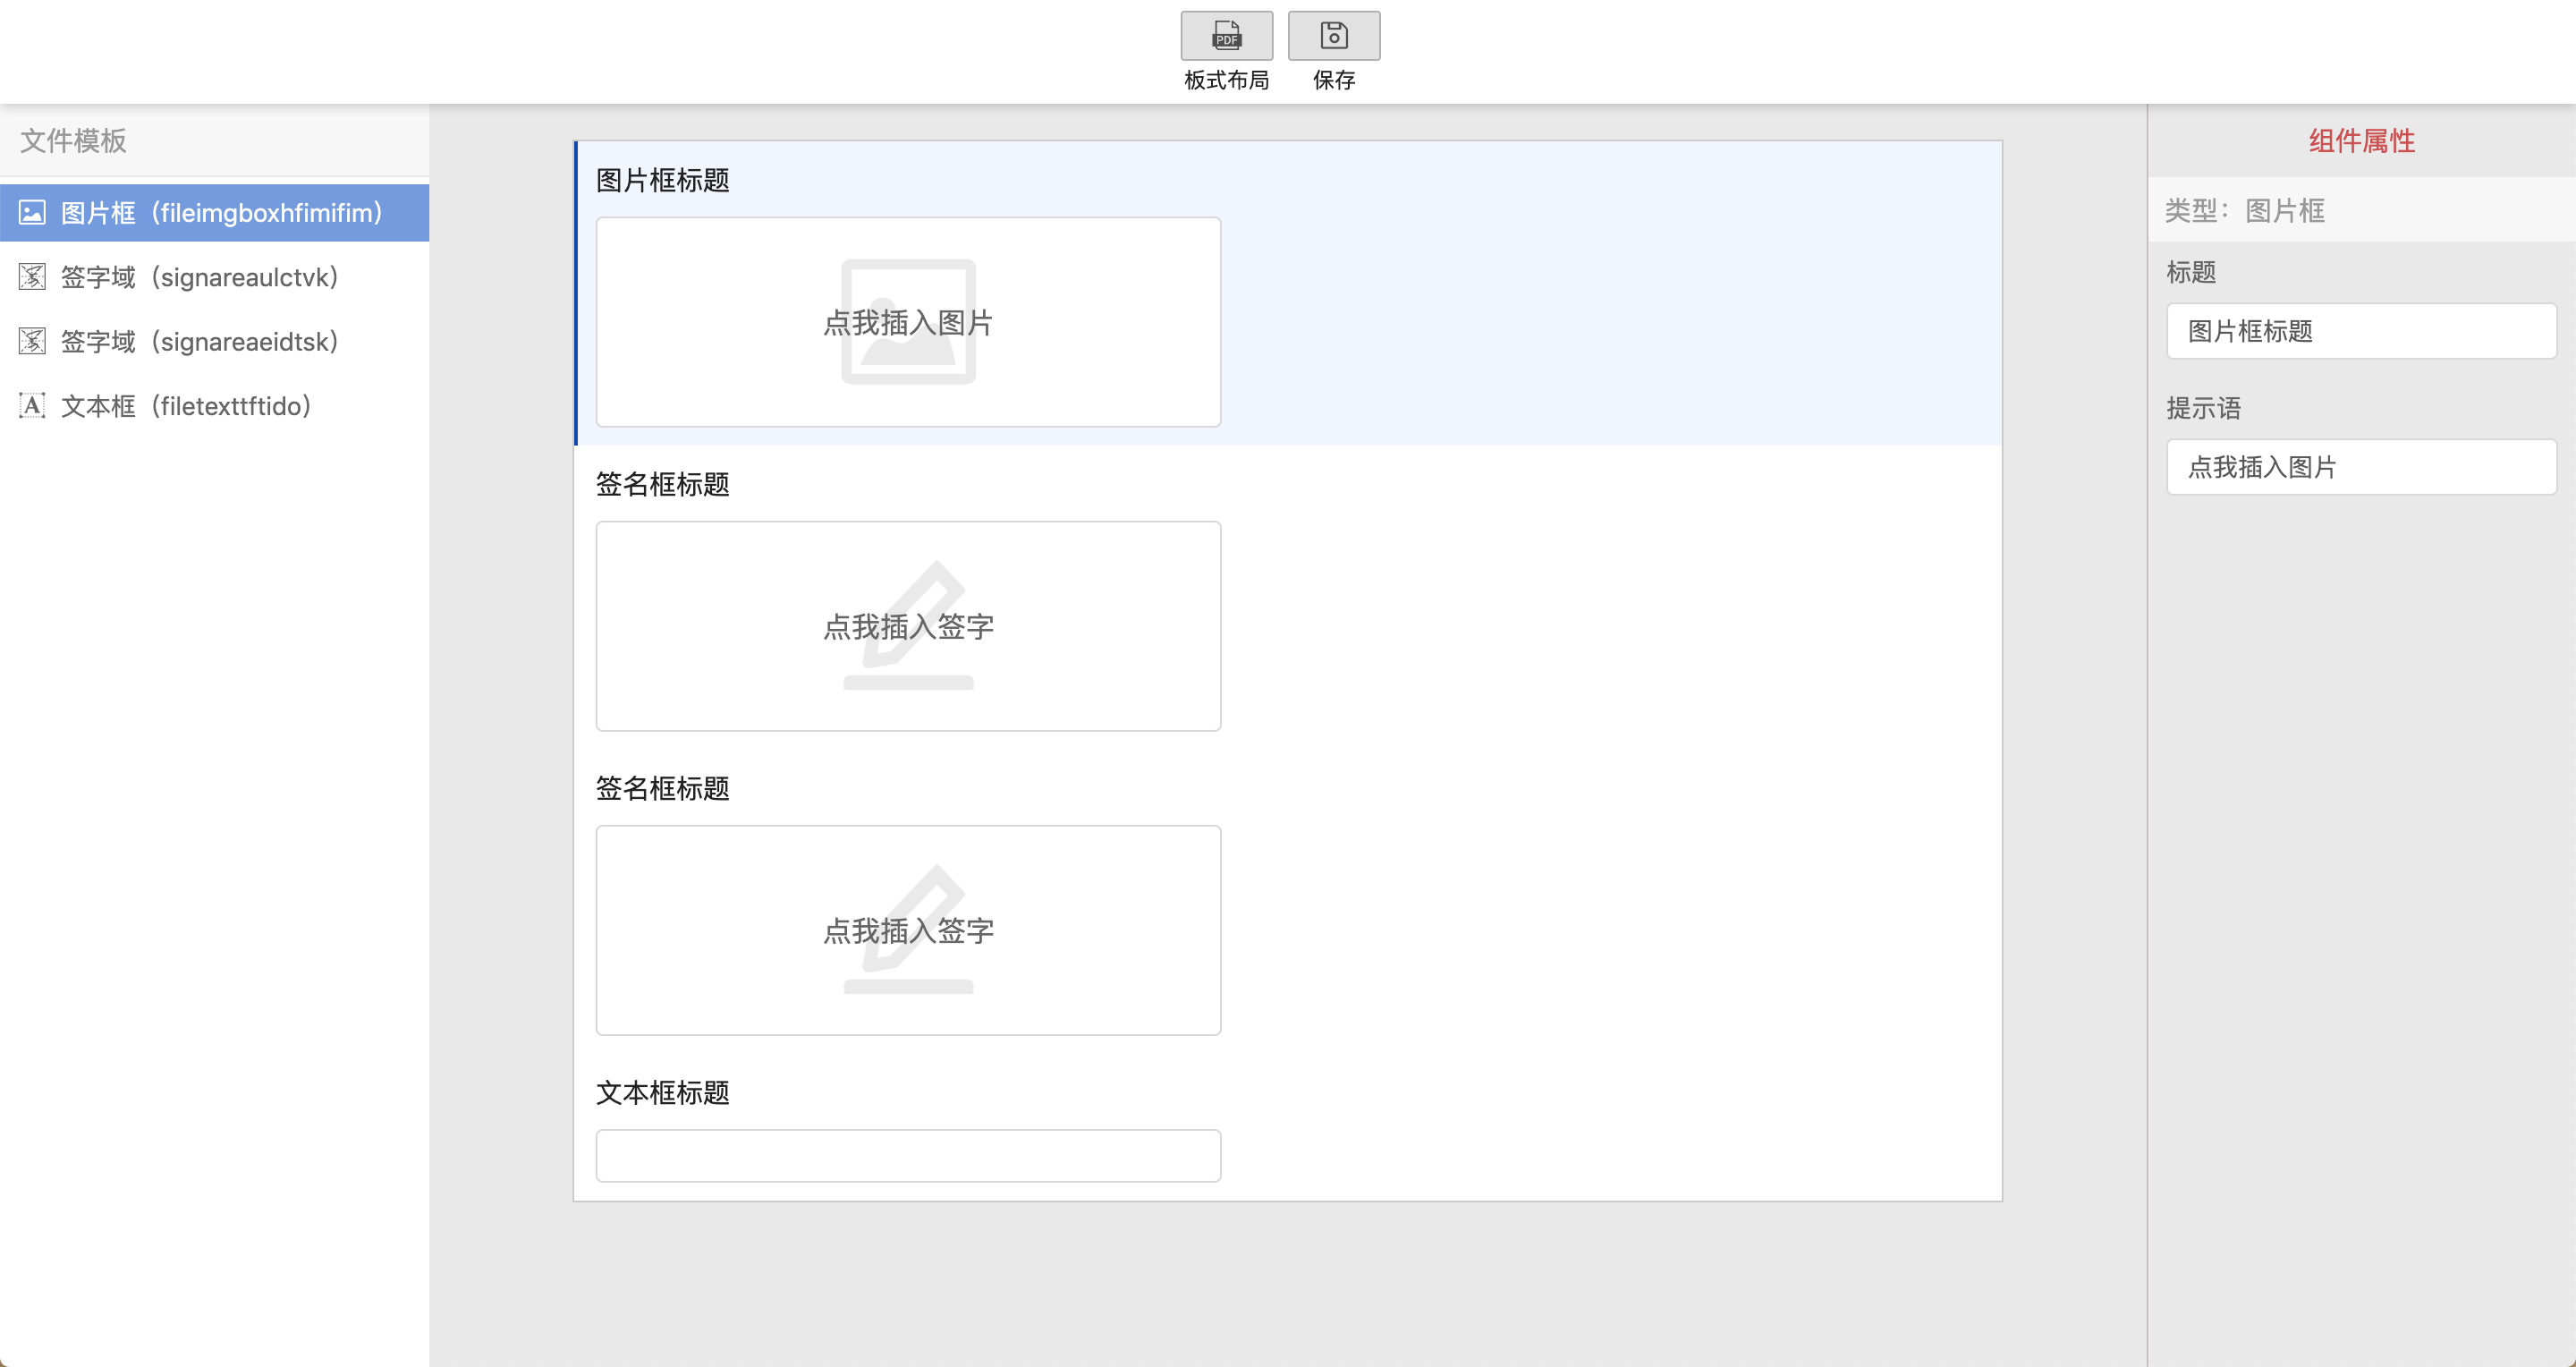Click the 保存 label under the disk icon
Viewport: 2576px width, 1367px height.
coord(1333,80)
